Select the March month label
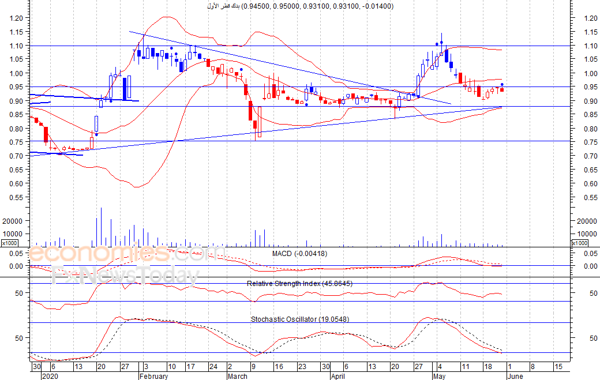600x380 pixels. coord(238,376)
